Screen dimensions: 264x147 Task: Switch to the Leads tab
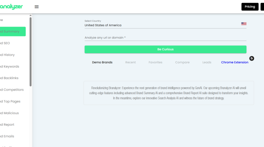click(207, 62)
